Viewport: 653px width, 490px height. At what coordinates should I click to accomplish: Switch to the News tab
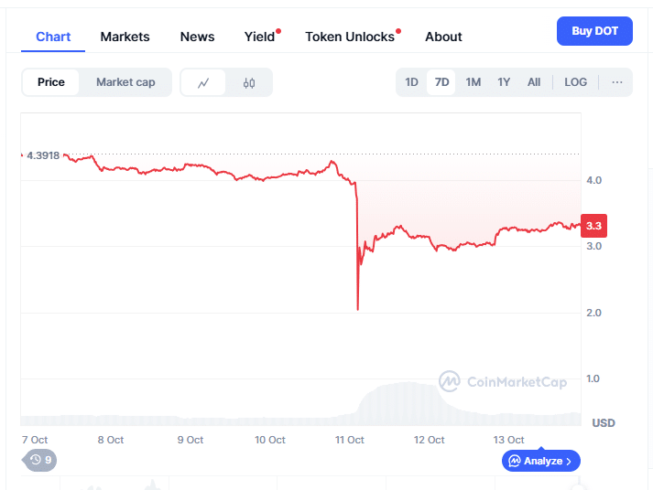197,37
